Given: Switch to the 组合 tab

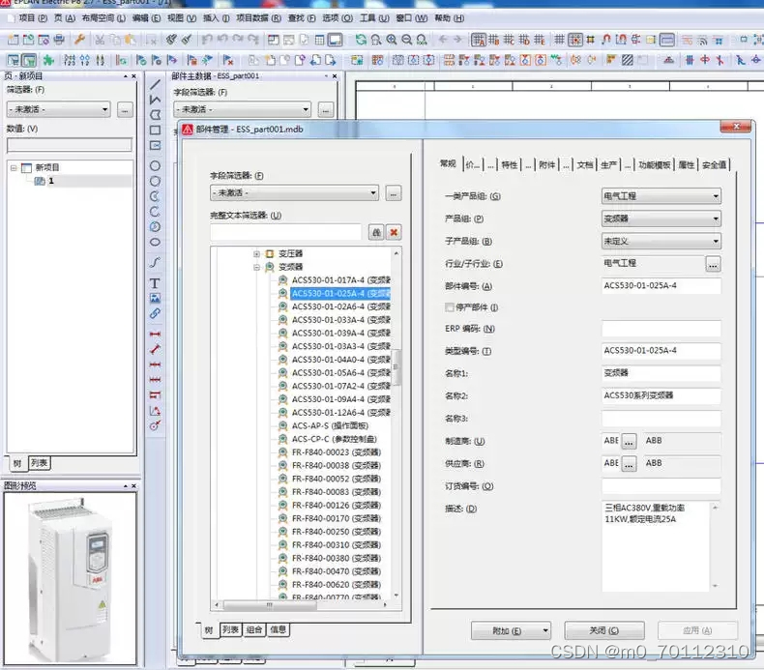Looking at the screenshot, I should (253, 629).
